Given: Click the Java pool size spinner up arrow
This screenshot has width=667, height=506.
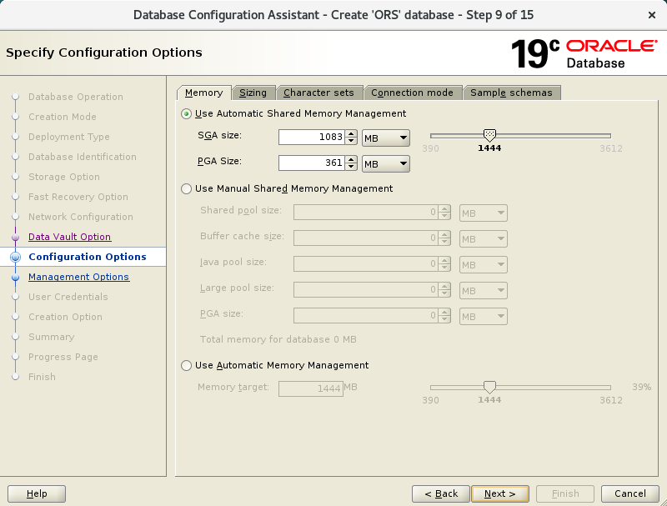Looking at the screenshot, I should pos(444,261).
